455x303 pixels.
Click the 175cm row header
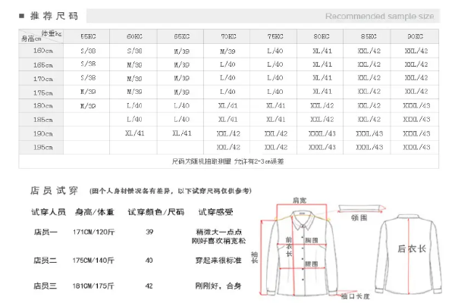pos(41,92)
